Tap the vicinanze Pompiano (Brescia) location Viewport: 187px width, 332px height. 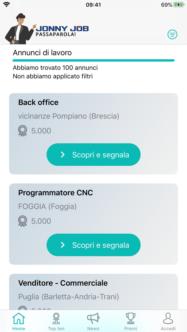pyautogui.click(x=69, y=116)
